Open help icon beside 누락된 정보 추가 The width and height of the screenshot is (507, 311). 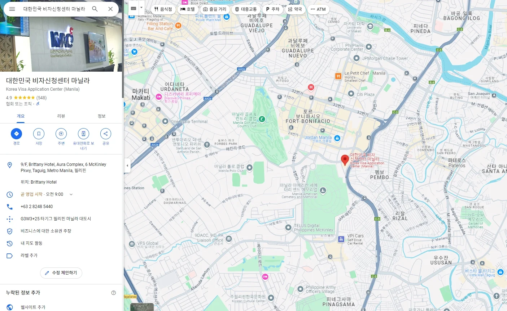coord(114,293)
